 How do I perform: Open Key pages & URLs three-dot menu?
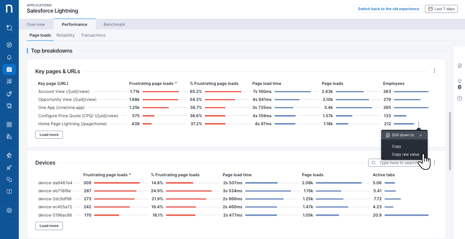[x=434, y=71]
